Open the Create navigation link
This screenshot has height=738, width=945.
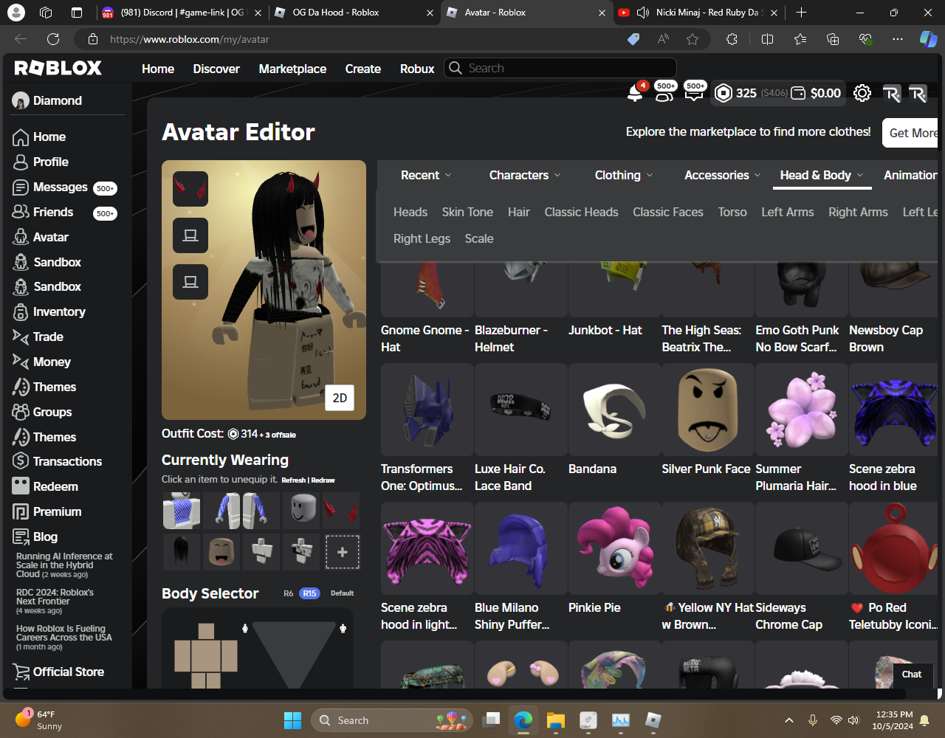pos(362,69)
